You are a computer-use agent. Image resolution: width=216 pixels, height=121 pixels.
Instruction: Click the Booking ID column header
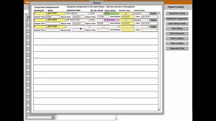pos(39,10)
